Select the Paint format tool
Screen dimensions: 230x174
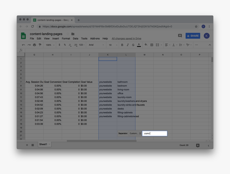(40, 45)
